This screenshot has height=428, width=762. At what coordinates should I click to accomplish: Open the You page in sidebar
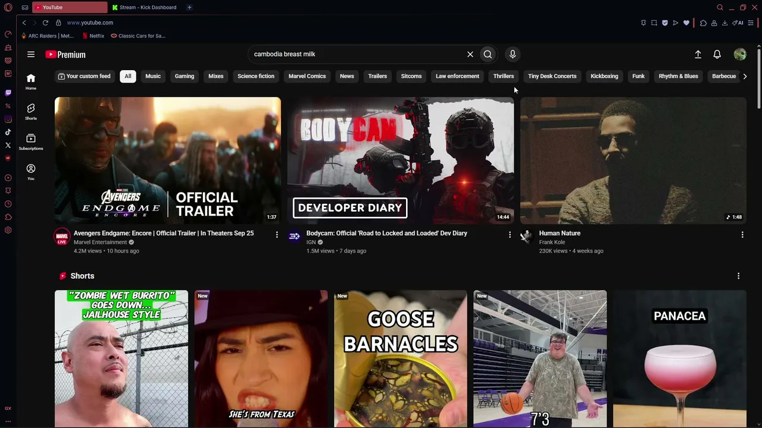[31, 172]
